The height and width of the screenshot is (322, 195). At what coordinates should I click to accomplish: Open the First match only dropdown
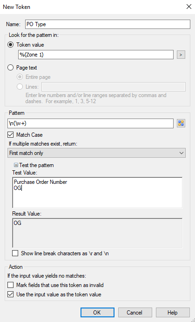pyautogui.click(x=96, y=153)
